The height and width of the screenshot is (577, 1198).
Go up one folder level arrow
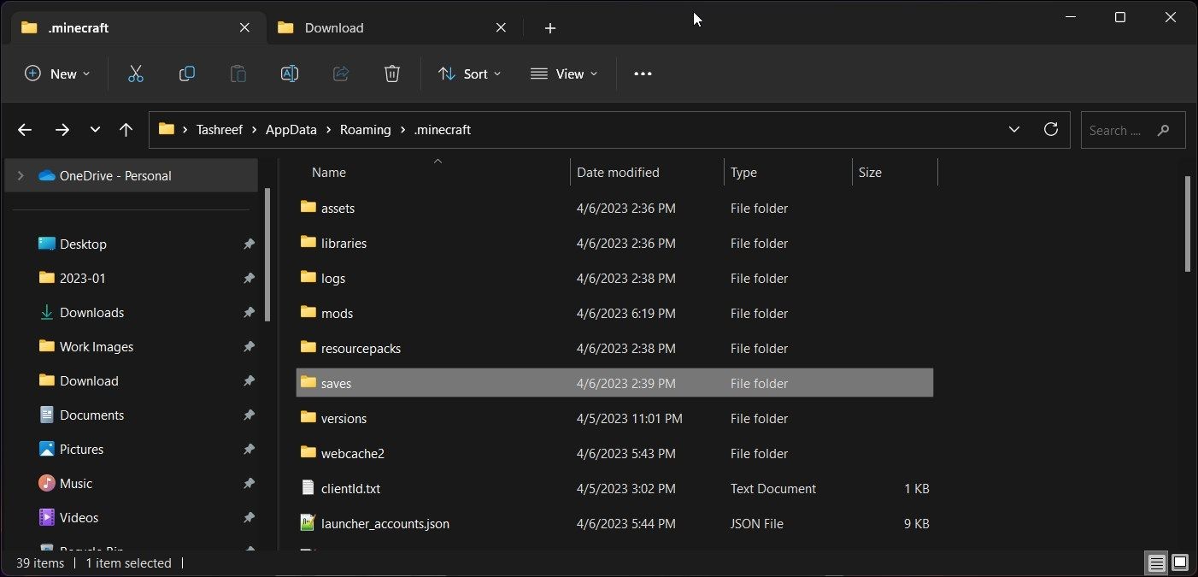(126, 130)
